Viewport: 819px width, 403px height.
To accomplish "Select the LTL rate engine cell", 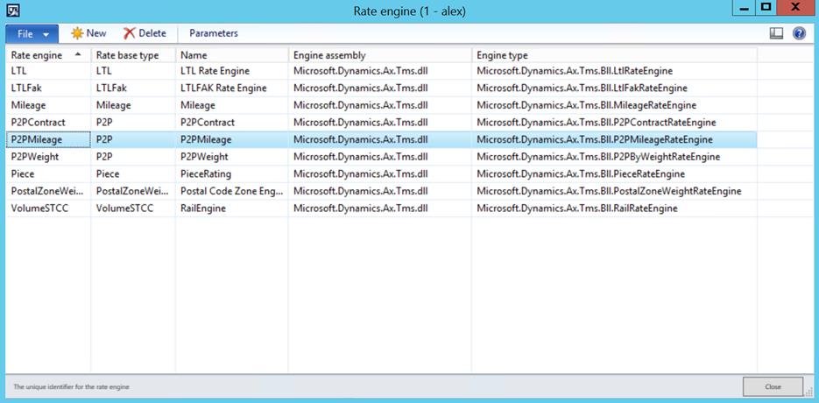I will [48, 71].
